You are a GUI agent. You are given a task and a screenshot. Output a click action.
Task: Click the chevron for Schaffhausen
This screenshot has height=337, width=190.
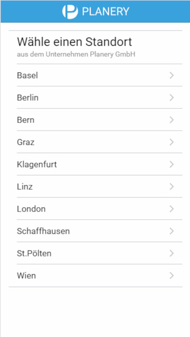click(x=172, y=231)
